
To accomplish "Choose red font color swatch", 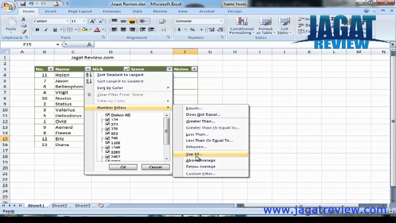I will tap(97, 30).
